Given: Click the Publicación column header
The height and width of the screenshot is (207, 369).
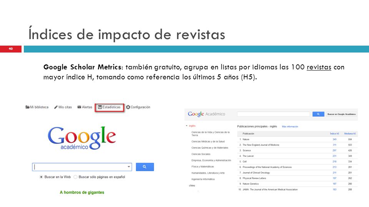Looking at the screenshot, I should click(248, 134).
